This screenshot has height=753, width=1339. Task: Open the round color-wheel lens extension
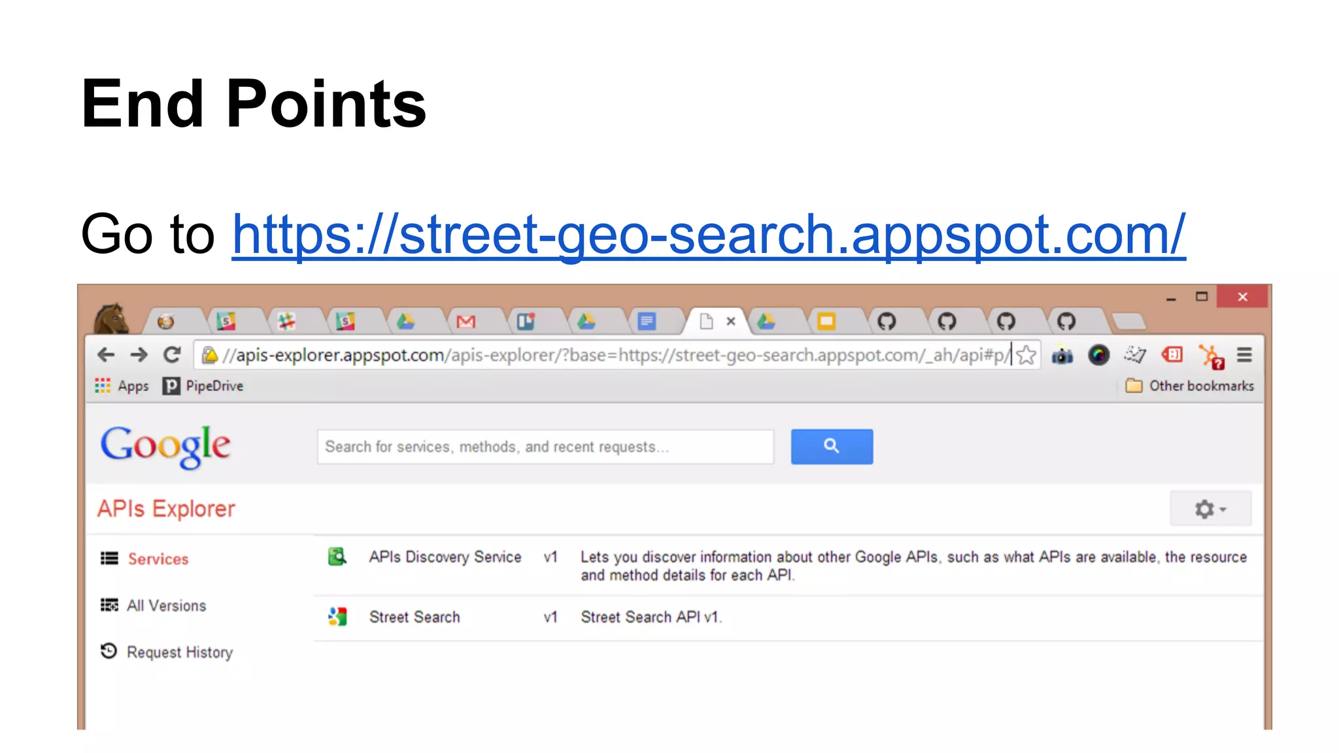1098,355
